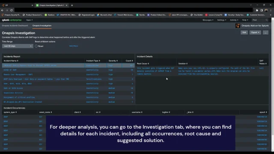Sort by the Incident Name column header
The image size is (274, 154).
[x=11, y=61]
